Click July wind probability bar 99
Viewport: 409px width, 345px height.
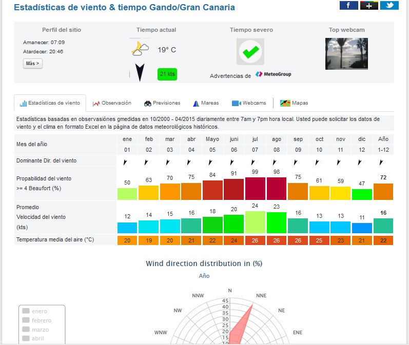click(255, 189)
